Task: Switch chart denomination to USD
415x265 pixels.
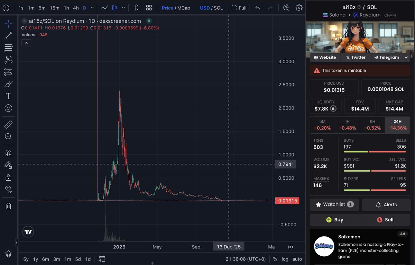Action: pyautogui.click(x=205, y=8)
